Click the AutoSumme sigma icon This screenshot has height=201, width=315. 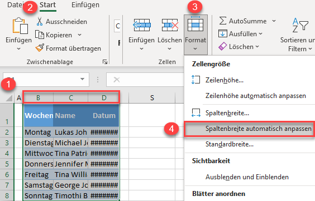[x=223, y=21]
